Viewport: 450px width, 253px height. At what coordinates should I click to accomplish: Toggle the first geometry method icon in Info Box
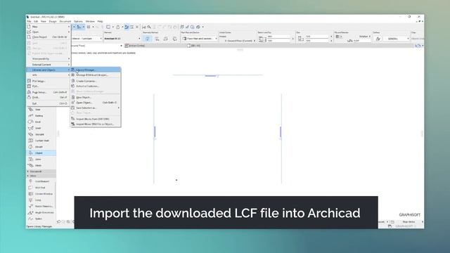tap(148, 39)
